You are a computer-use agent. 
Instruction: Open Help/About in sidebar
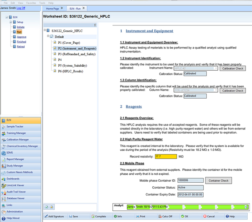[21, 218]
